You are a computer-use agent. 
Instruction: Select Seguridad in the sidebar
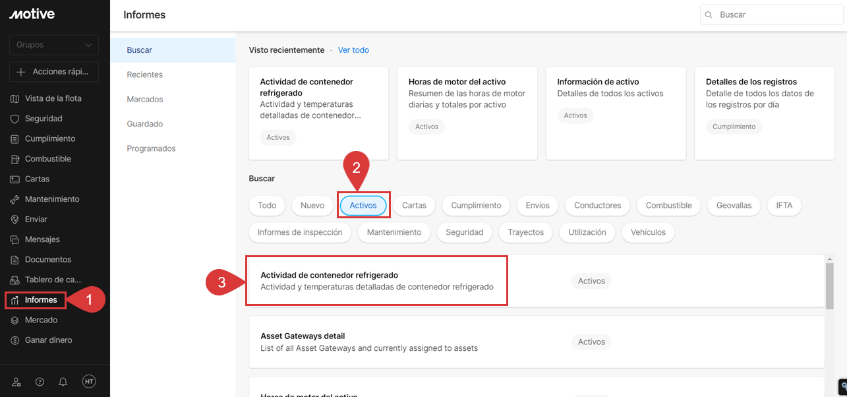click(44, 119)
